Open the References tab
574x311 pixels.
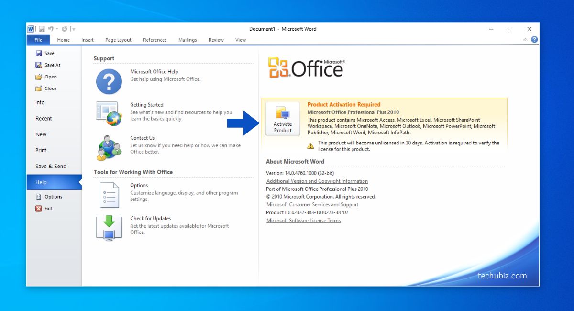[155, 40]
